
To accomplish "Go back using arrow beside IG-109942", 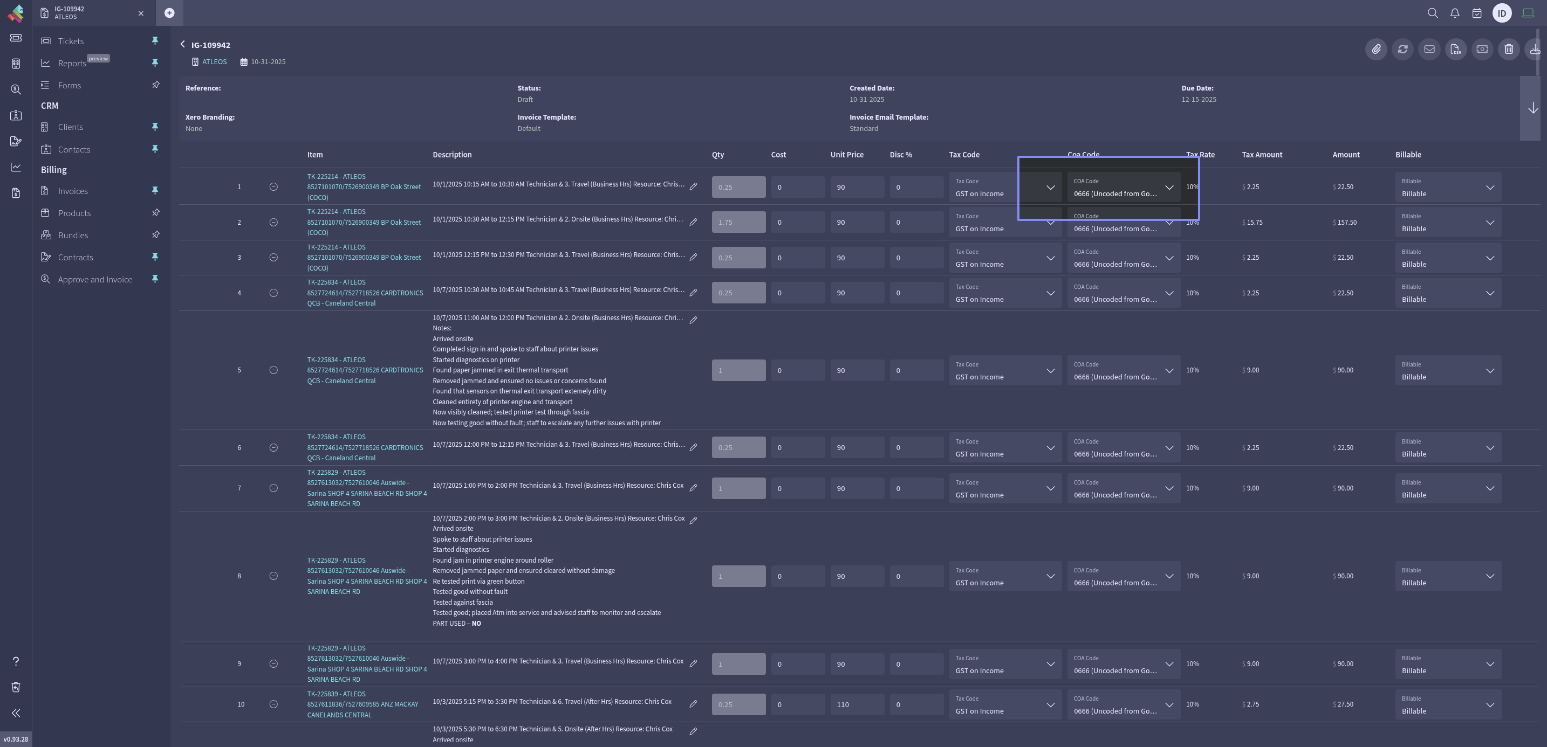I will (x=182, y=44).
